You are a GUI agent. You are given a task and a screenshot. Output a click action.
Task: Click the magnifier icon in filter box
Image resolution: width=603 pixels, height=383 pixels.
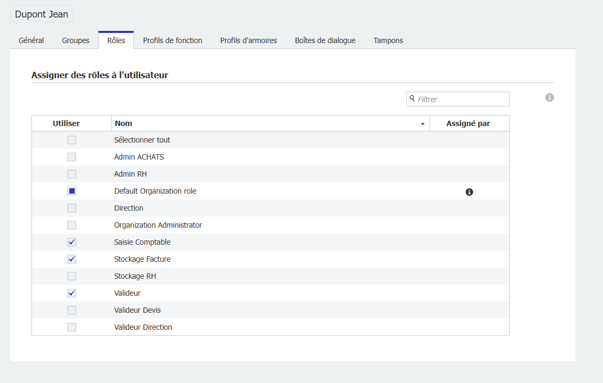click(x=412, y=98)
